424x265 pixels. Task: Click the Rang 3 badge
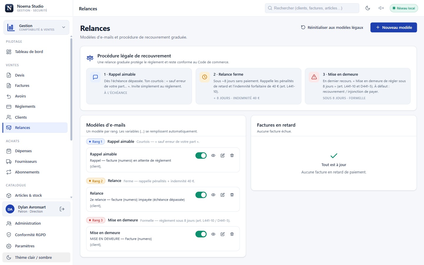click(96, 220)
